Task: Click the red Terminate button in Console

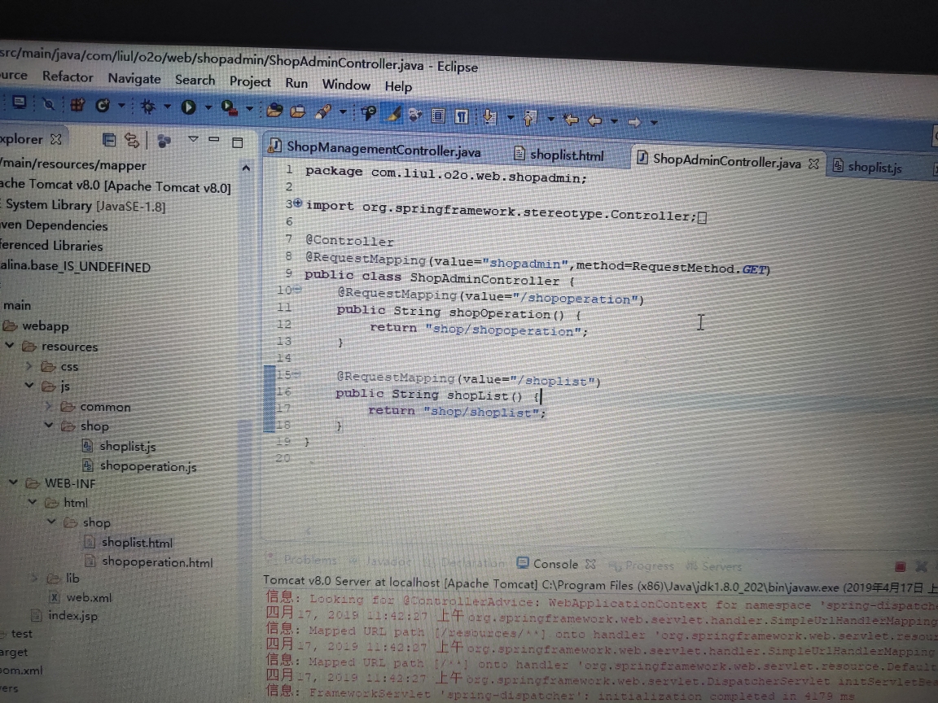Action: (900, 565)
